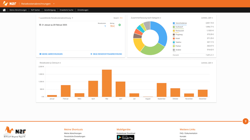The image size is (250, 140).
Task: Click the 1,996.77 € Kraftstoff amount
Action: coord(210,27)
